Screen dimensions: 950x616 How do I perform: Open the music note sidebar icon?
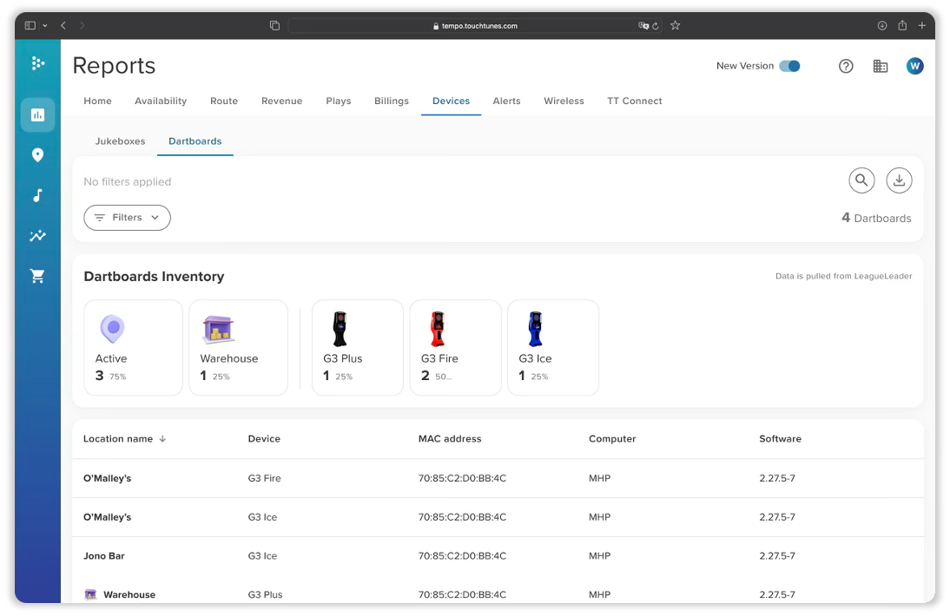pos(37,195)
